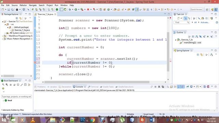The image size is (219, 123).
Task: Click the editor vertical scrollbar
Action: pos(168,52)
